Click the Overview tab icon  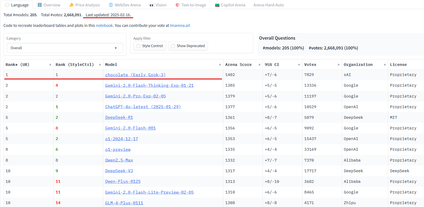point(40,5)
